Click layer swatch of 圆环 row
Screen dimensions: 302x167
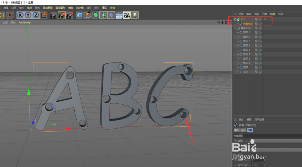click(x=256, y=68)
